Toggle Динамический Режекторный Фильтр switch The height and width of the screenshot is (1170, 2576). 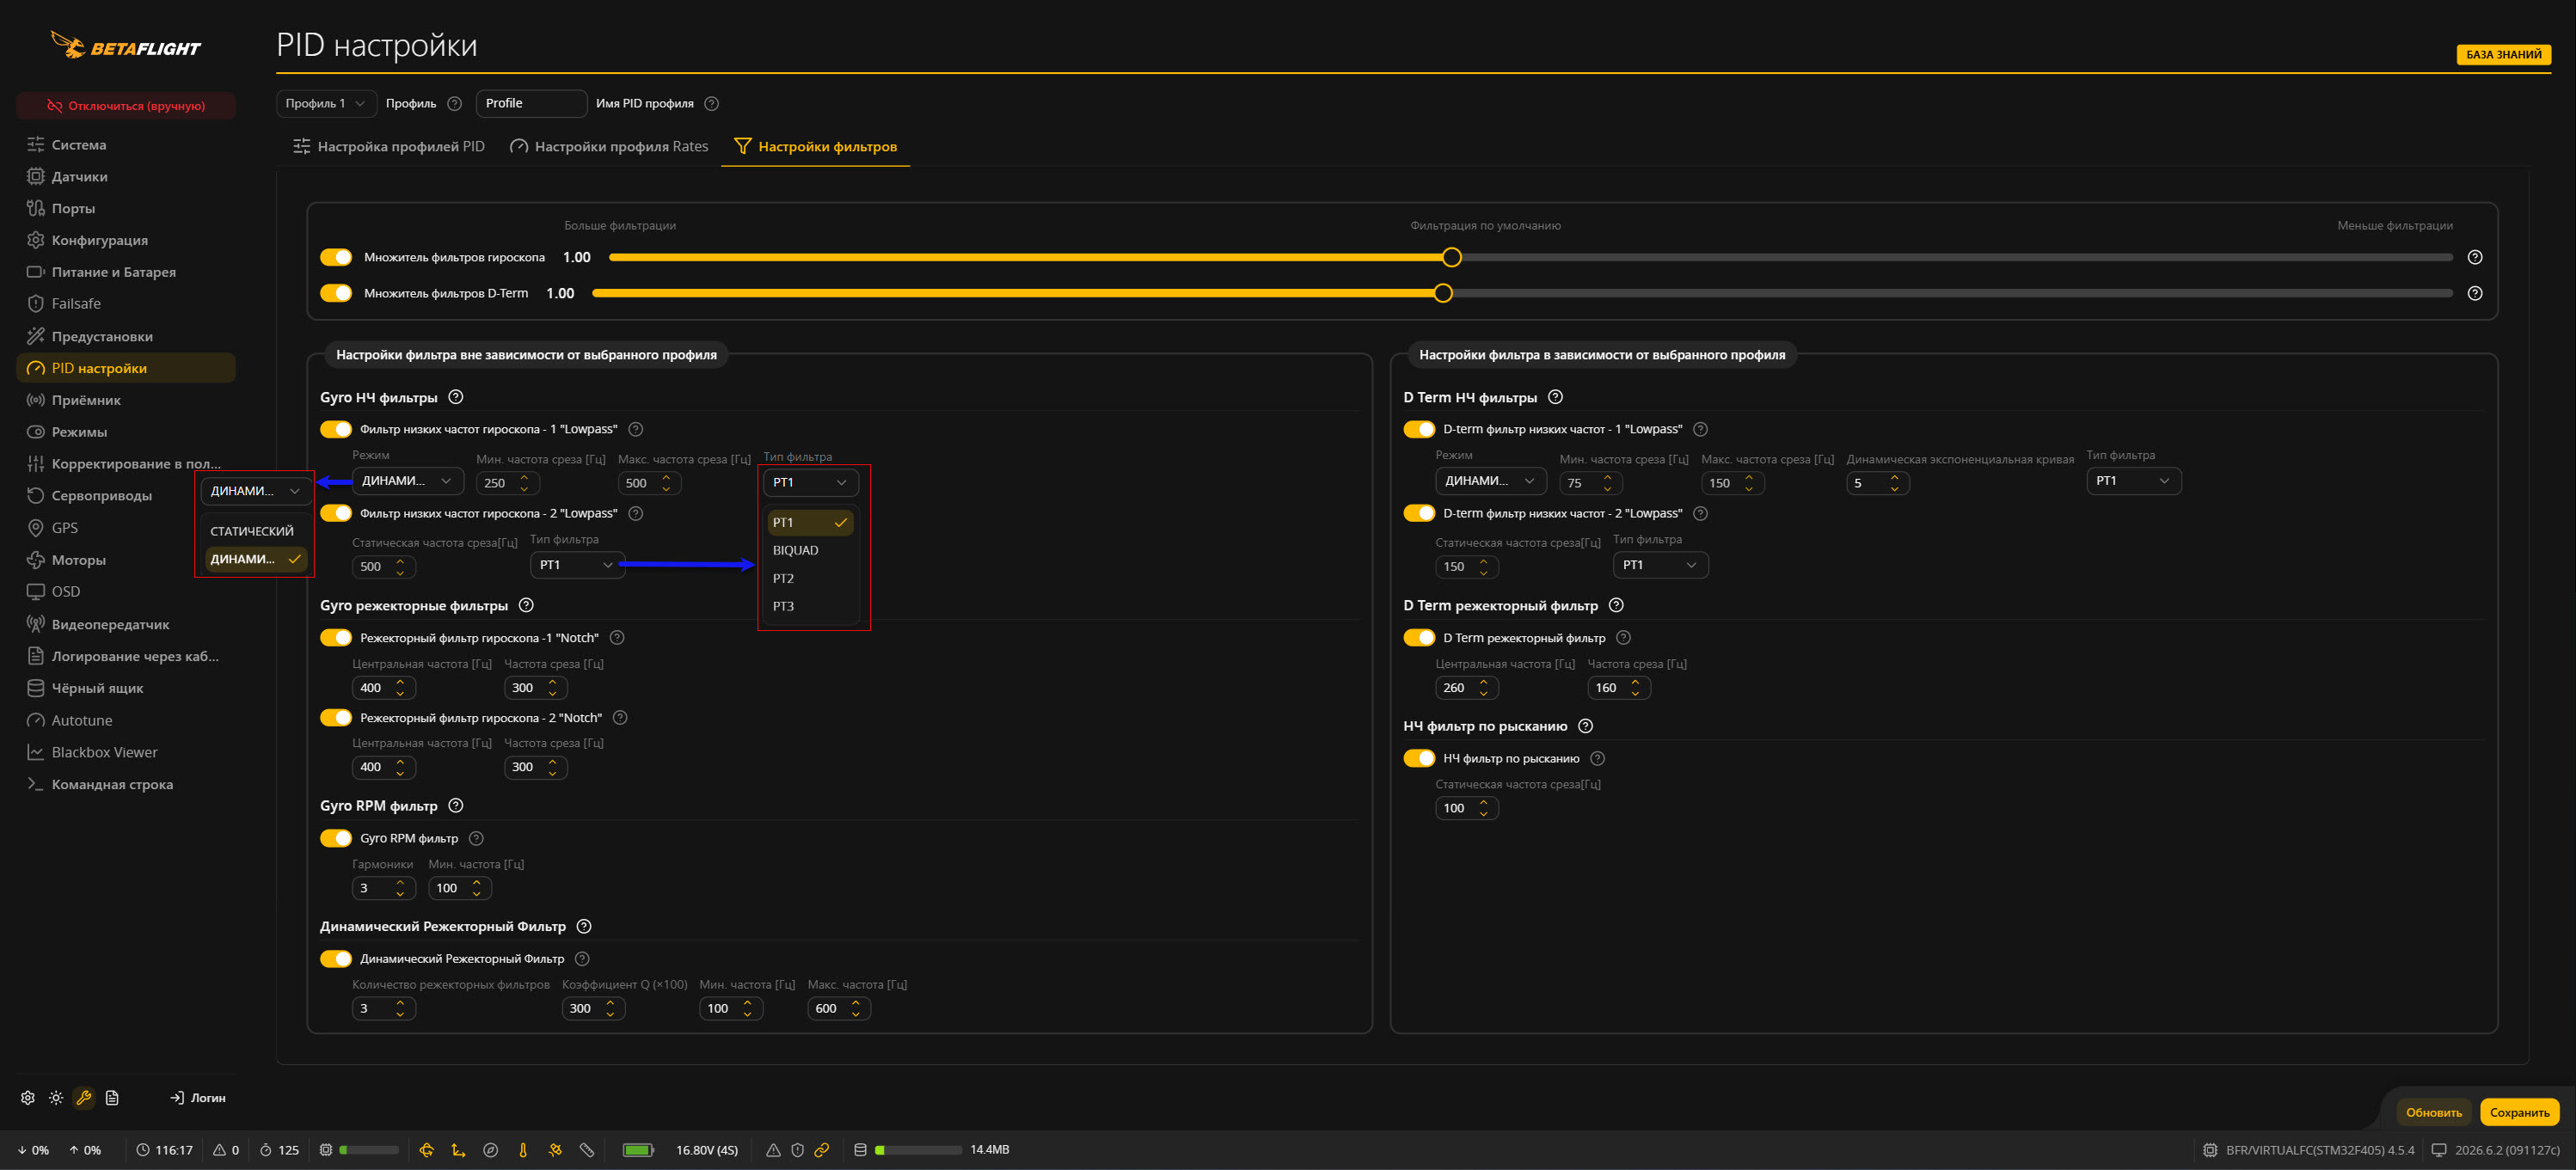[x=336, y=958]
